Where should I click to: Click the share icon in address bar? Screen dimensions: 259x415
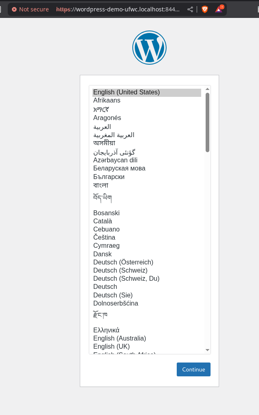pyautogui.click(x=190, y=9)
